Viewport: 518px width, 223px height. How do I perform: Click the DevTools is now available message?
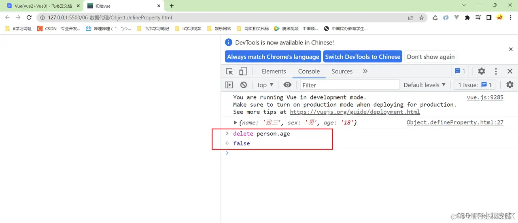[284, 42]
